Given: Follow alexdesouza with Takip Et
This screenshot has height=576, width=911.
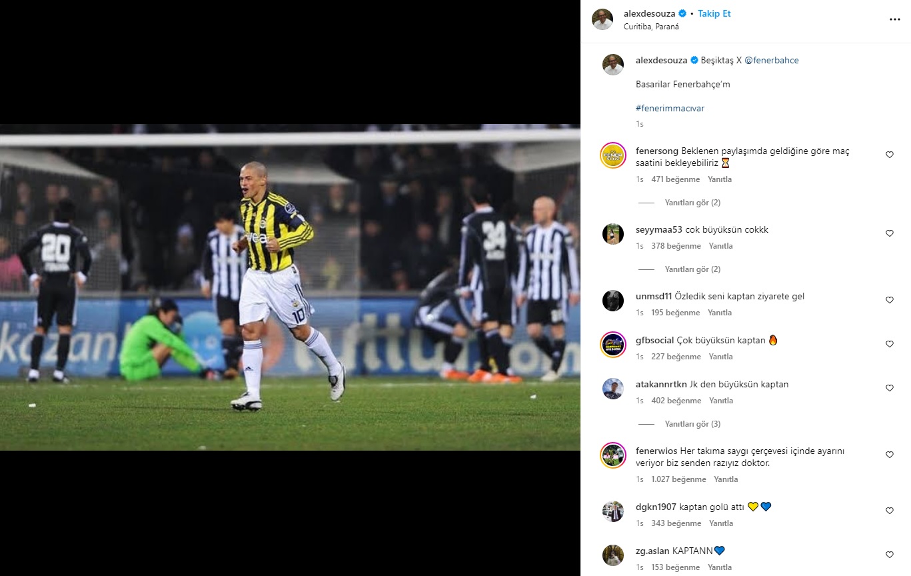Looking at the screenshot, I should click(x=714, y=13).
